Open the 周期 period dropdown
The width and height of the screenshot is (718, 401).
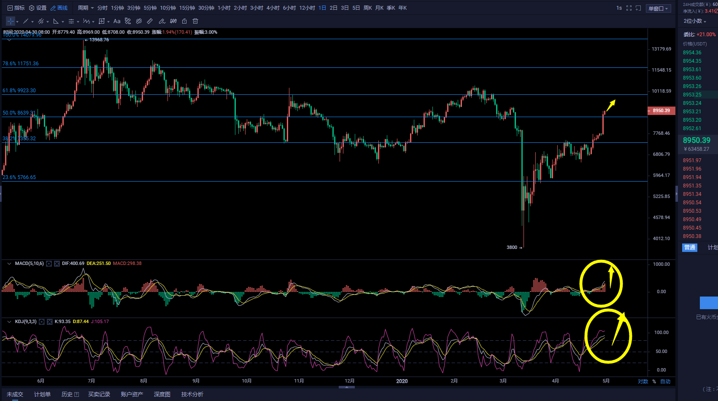(x=86, y=8)
